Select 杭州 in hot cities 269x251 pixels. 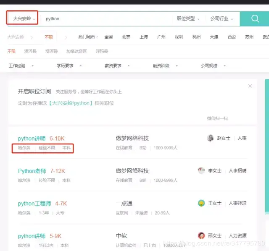(x=196, y=37)
